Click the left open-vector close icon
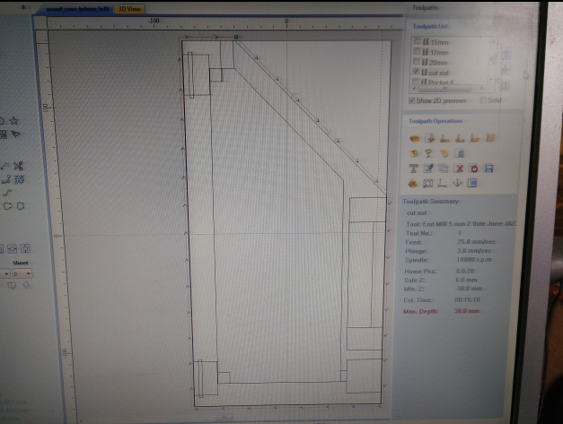The width and height of the screenshot is (563, 424). (7, 206)
